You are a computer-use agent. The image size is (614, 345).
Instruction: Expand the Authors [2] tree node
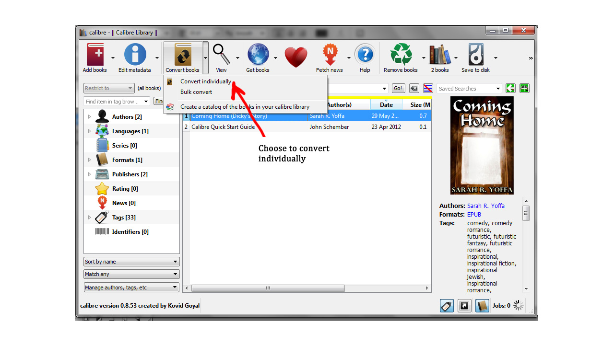point(89,117)
